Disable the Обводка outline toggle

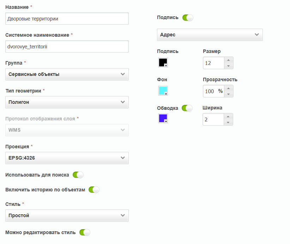click(187, 108)
